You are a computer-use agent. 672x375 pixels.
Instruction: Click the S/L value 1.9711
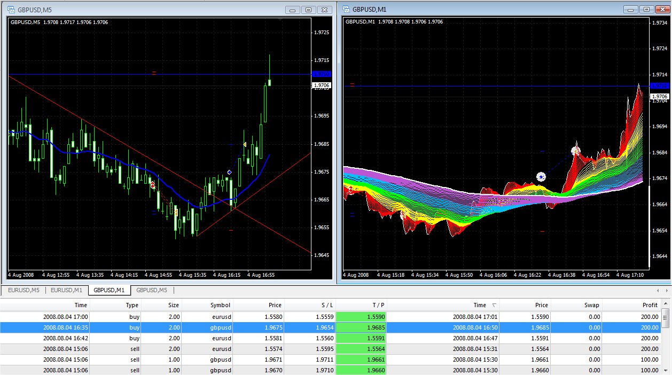(x=324, y=359)
